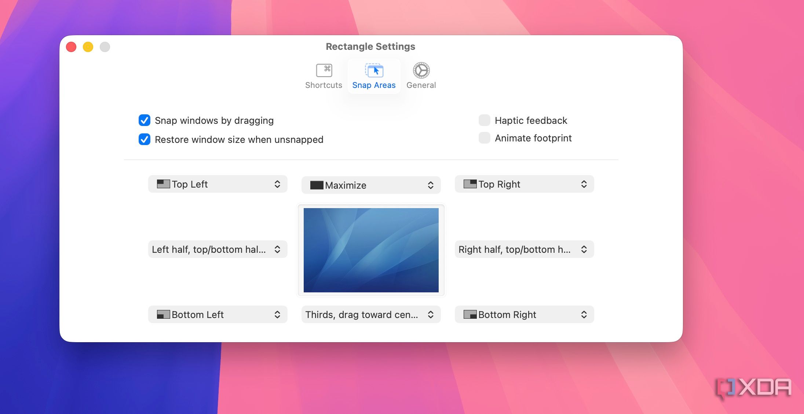Minimize the Rectangle Settings window
804x414 pixels.
pos(88,47)
